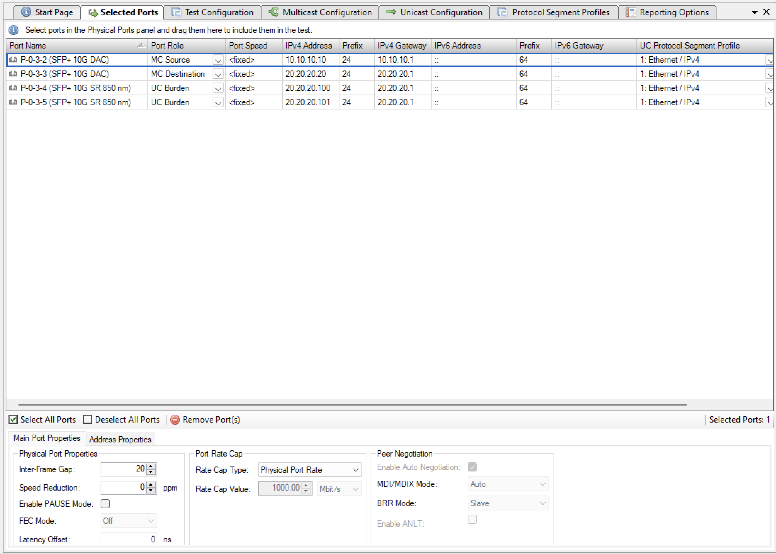The width and height of the screenshot is (776, 554).
Task: Open Port Role dropdown for MC Source
Action: coord(218,60)
